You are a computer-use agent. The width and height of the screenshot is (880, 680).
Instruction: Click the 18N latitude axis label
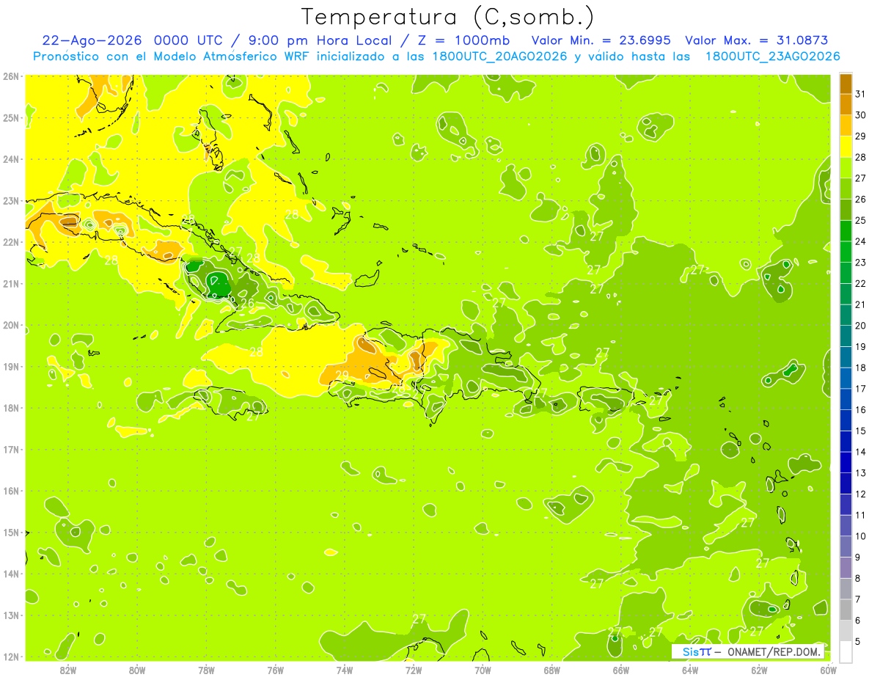pos(11,408)
